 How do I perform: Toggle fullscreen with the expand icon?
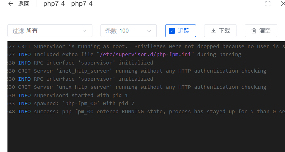pos(268,4)
